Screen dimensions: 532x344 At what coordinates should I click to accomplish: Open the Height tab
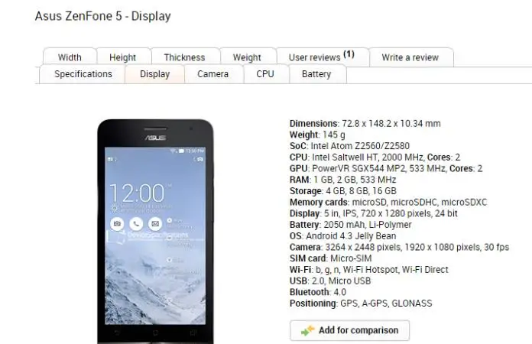click(x=123, y=57)
